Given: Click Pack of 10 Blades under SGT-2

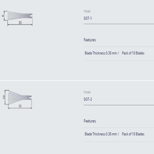Looking at the screenshot, I should point(133,134).
